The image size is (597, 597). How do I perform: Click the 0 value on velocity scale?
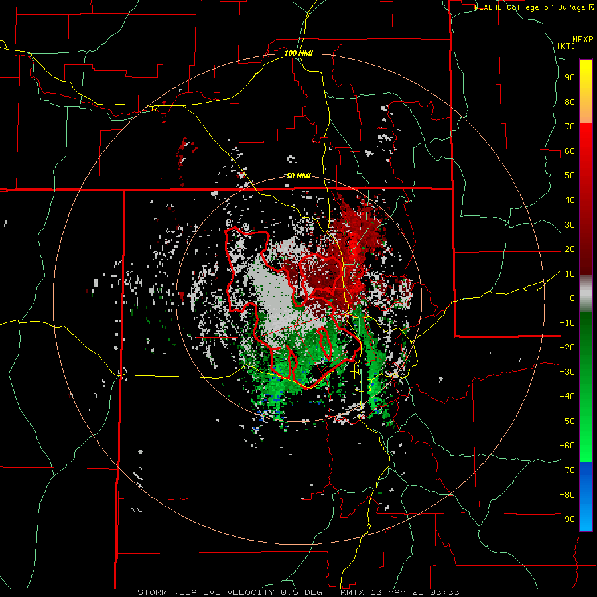[x=572, y=298]
